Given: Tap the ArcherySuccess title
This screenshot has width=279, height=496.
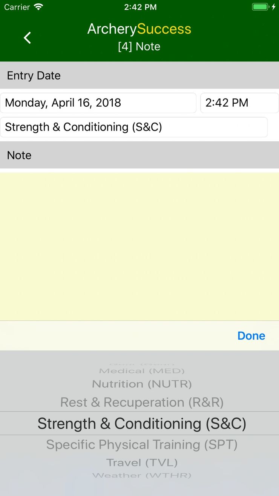Looking at the screenshot, I should coord(139,29).
